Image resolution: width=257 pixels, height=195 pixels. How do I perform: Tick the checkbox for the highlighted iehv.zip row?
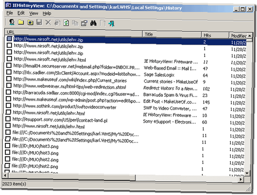[10, 38]
